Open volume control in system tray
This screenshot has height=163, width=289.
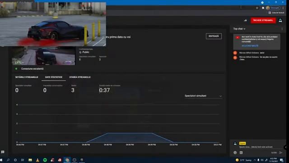[262, 160]
